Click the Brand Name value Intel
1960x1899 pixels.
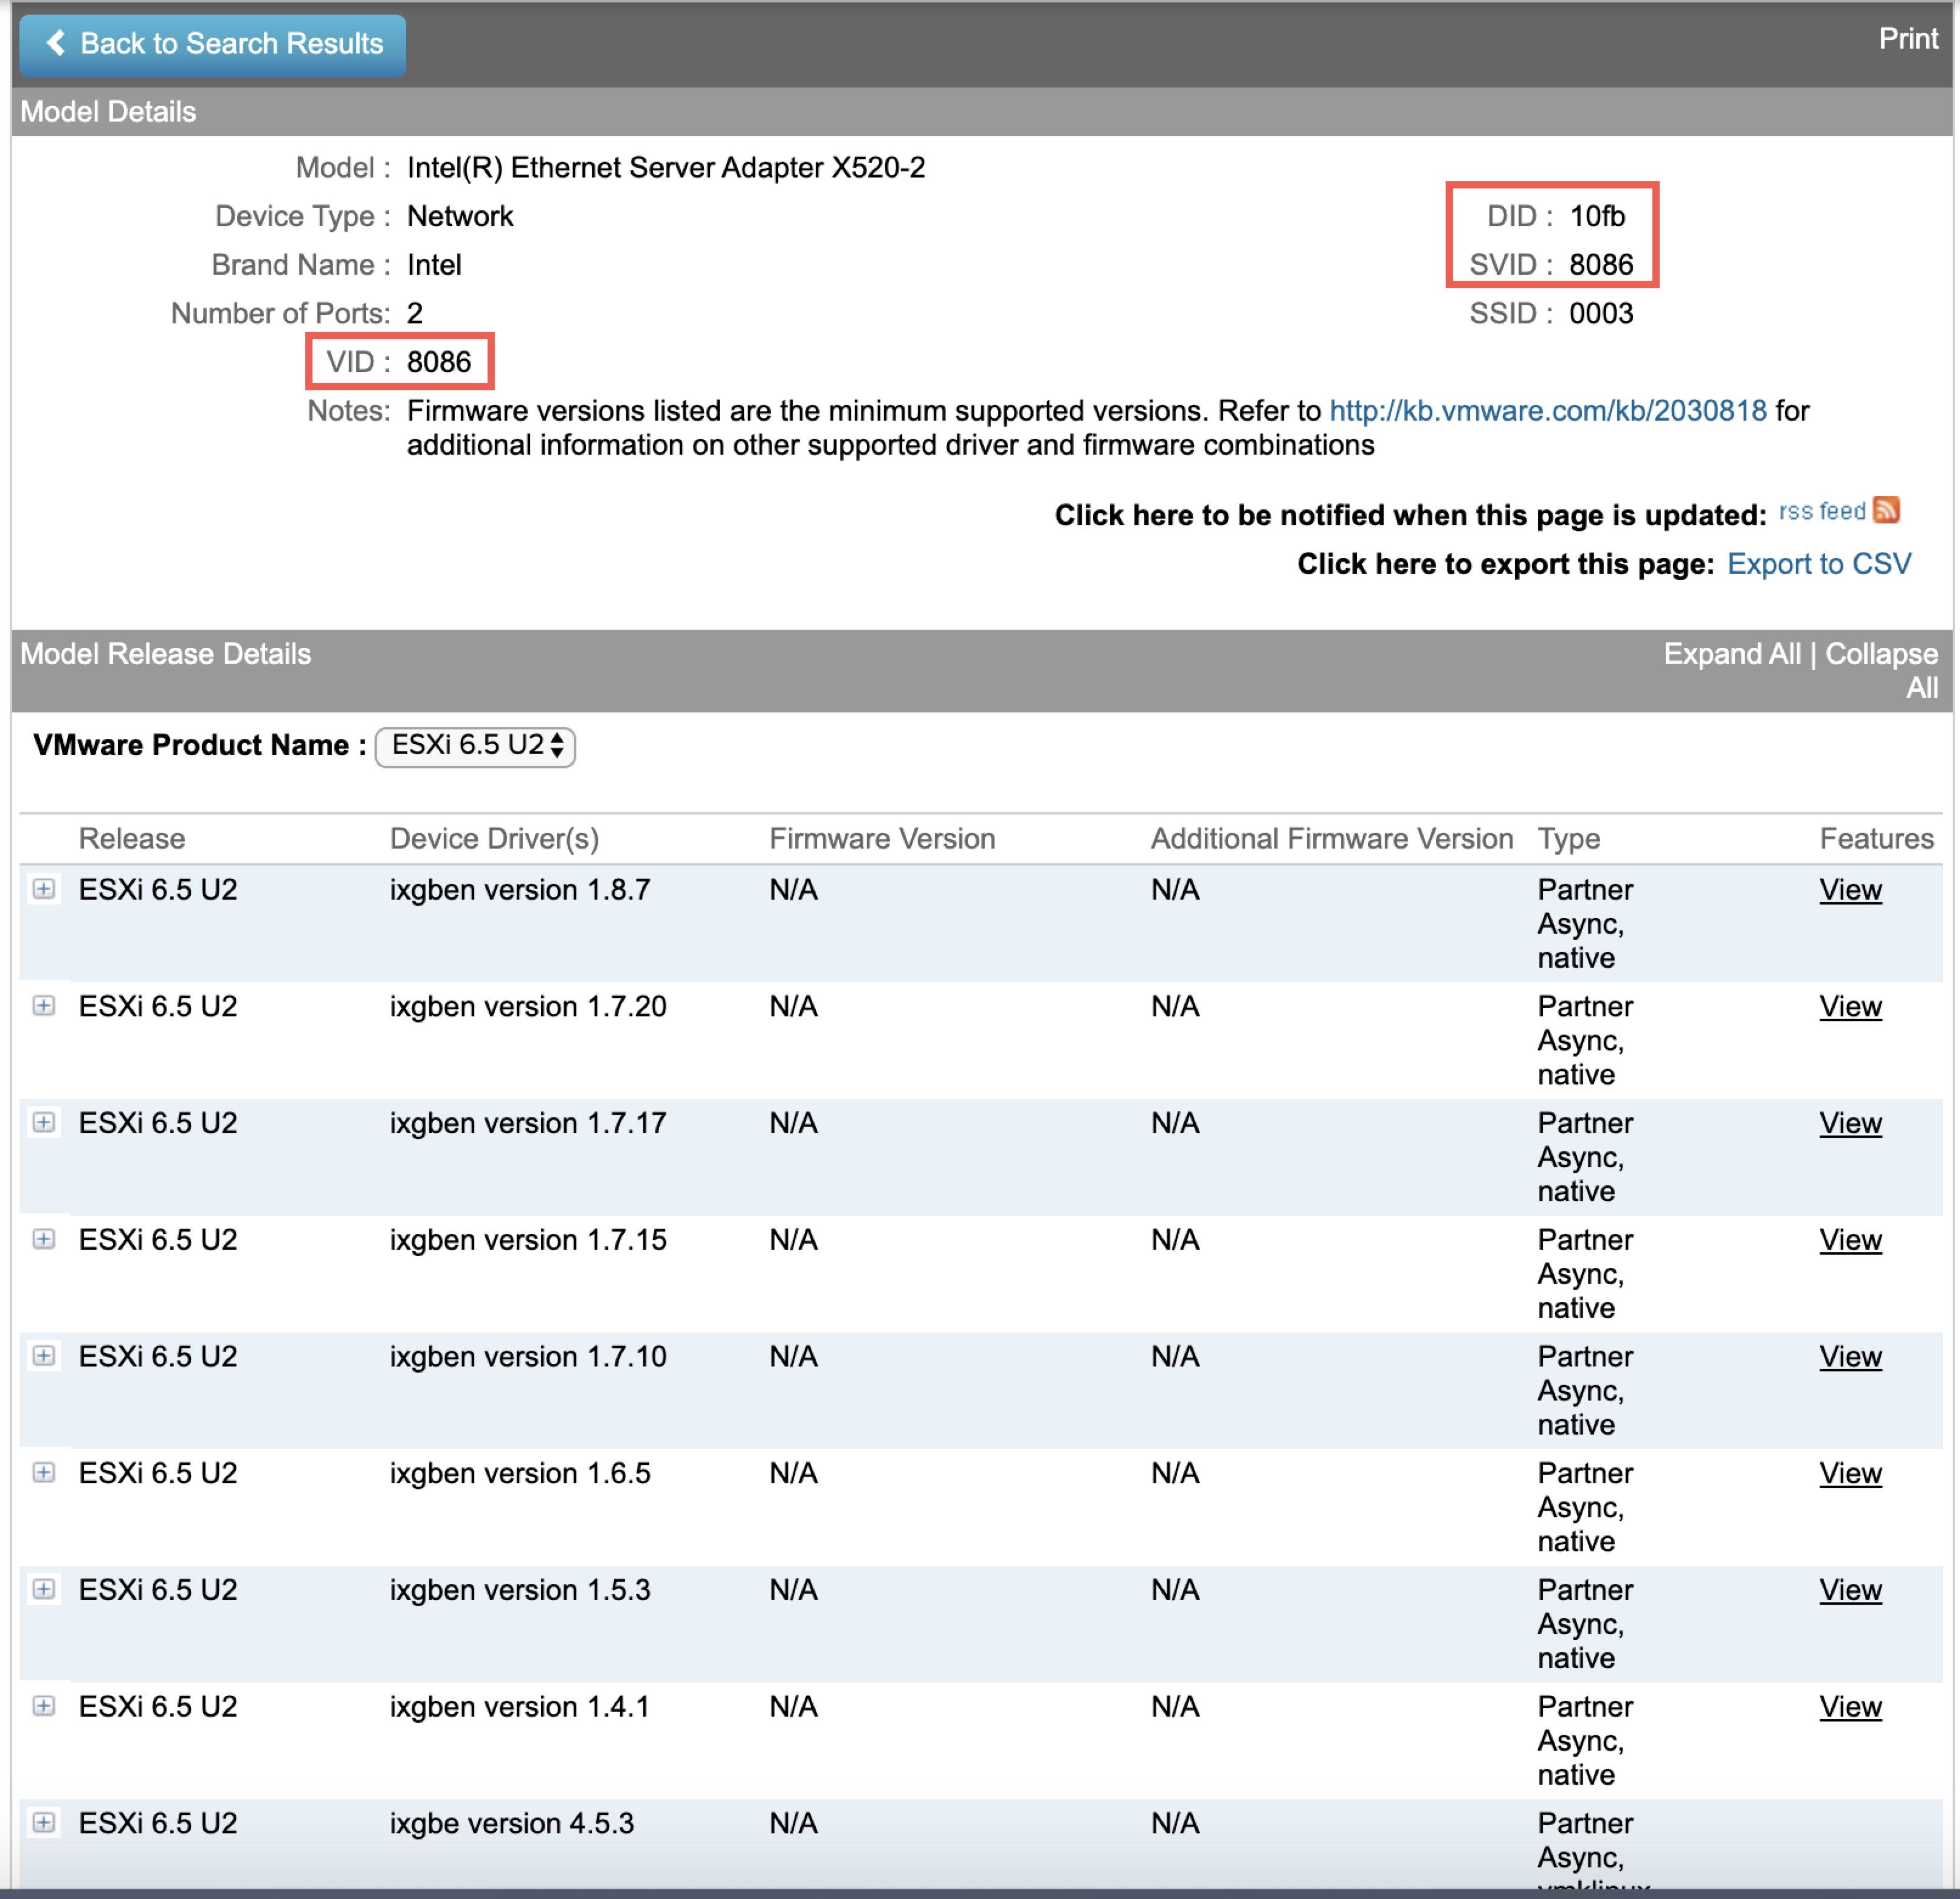tap(434, 265)
